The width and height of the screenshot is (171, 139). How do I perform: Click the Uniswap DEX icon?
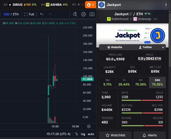pos(135,19)
